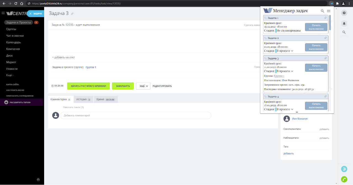Toggle the Bitrix hamburger sidebar menu
This screenshot has height=185, width=353.
pos(3,13)
